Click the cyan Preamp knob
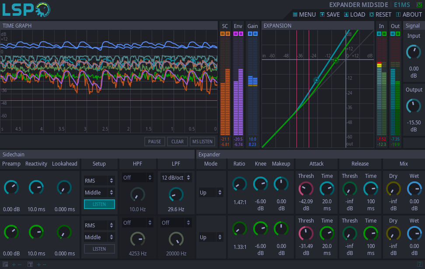425x269 pixels. 11,188
